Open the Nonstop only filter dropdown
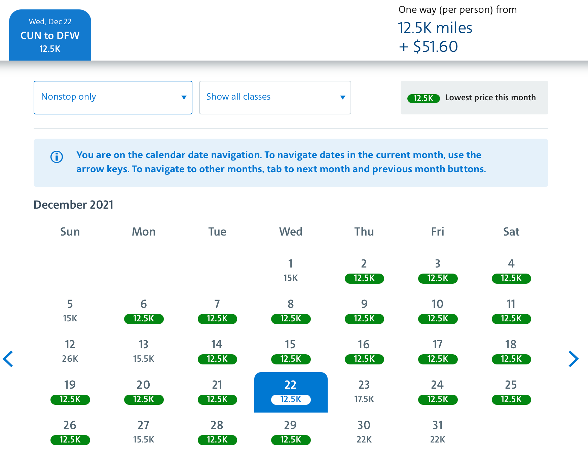 113,97
